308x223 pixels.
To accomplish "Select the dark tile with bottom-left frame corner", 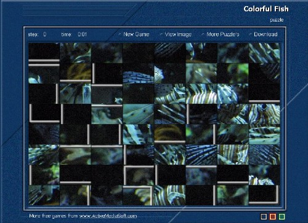I will pos(44,114).
